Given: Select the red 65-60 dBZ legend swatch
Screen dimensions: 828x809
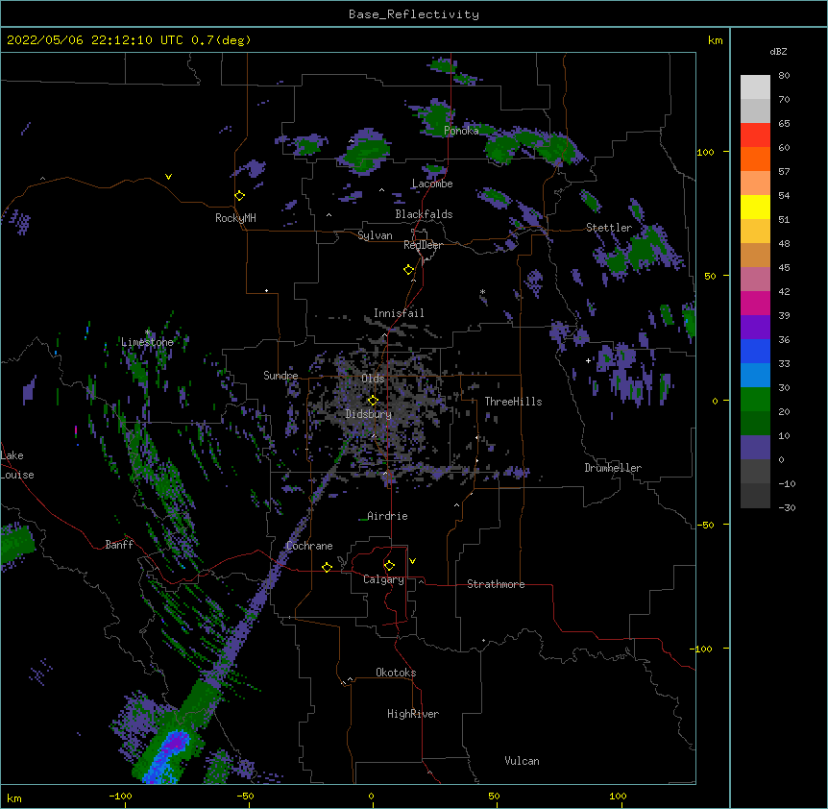Looking at the screenshot, I should click(755, 135).
